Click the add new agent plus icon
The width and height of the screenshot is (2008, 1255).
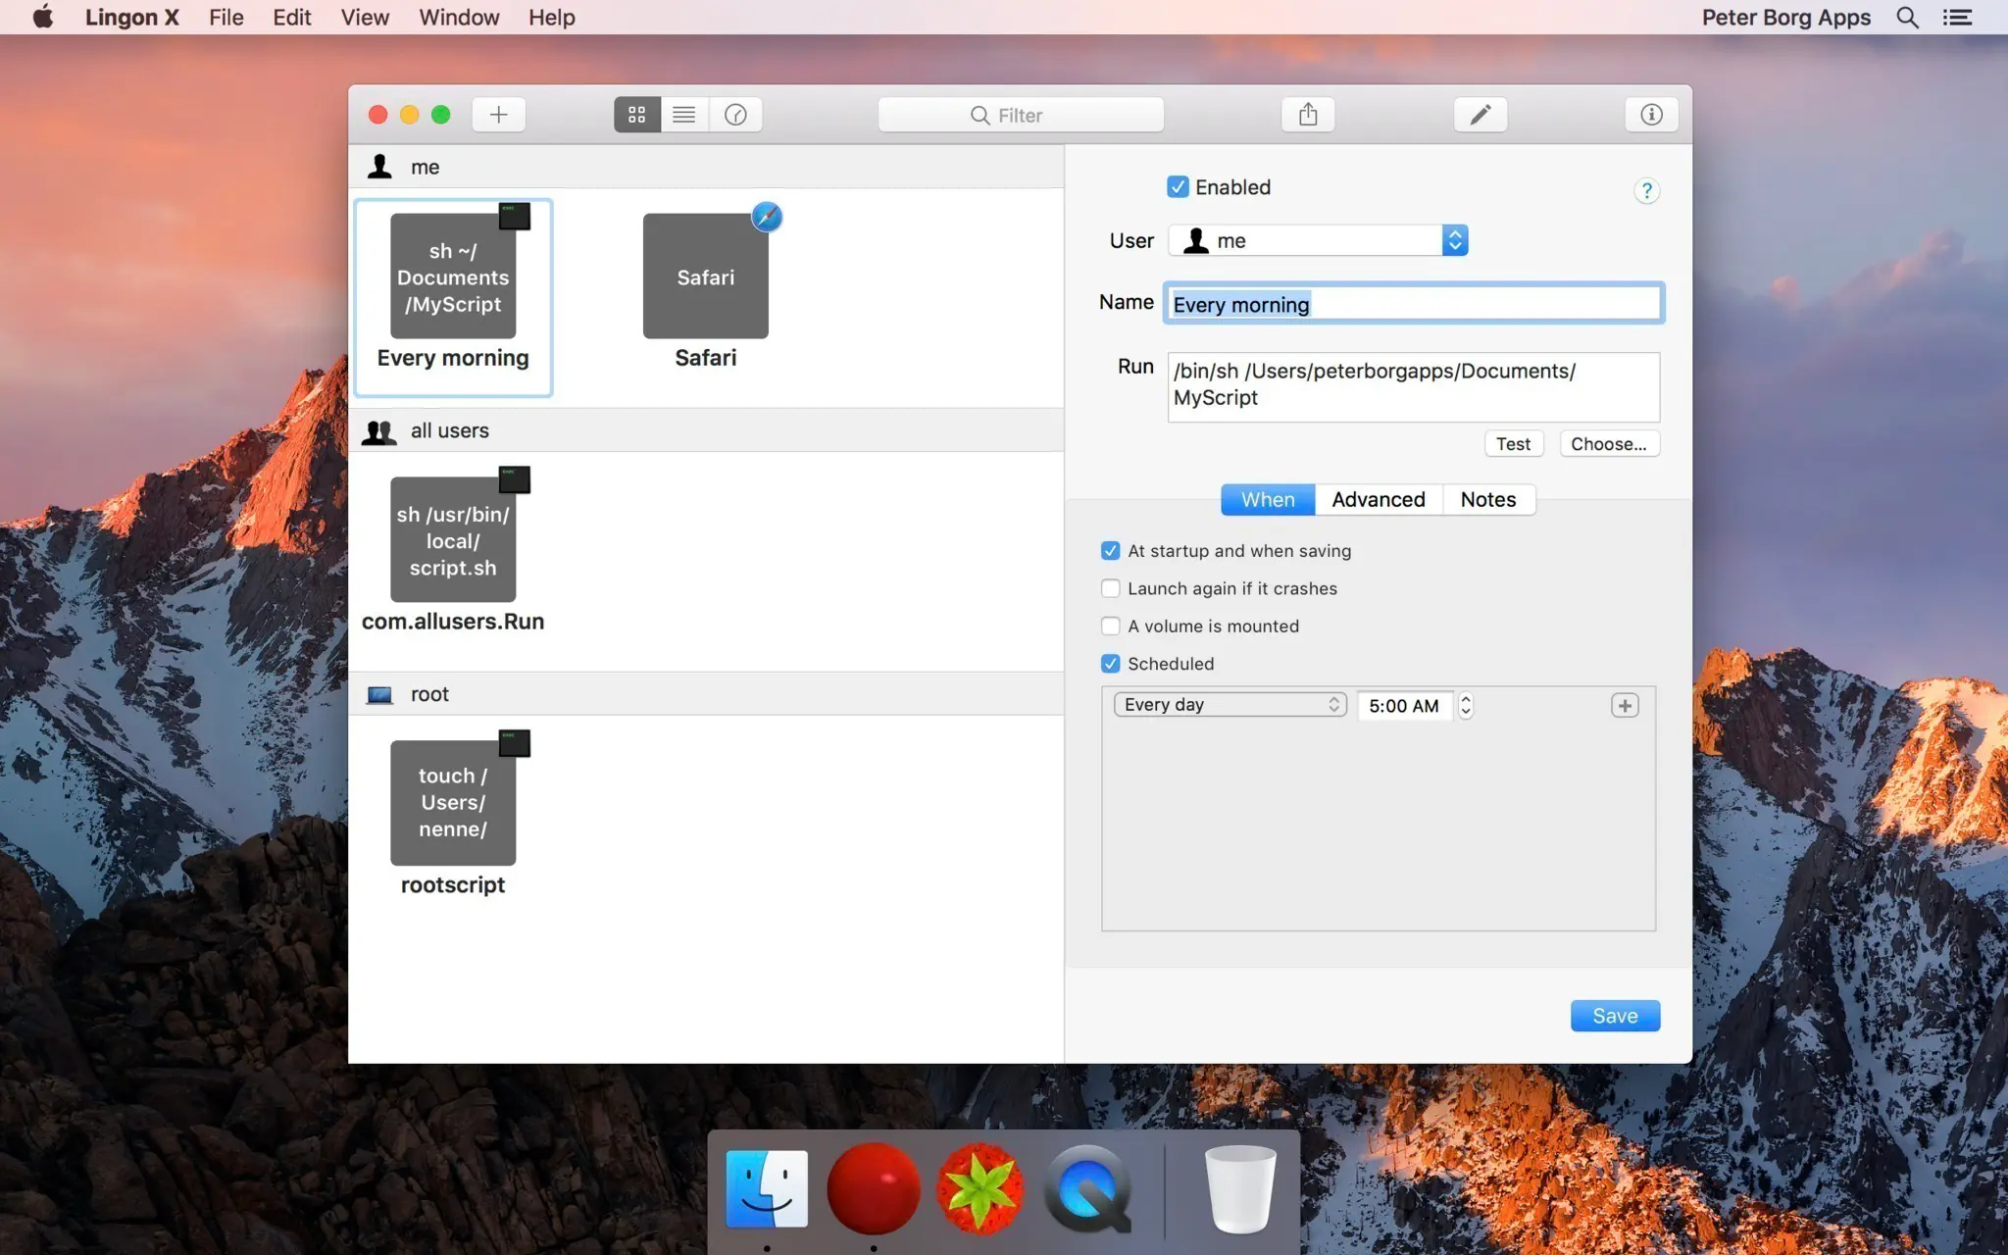(x=496, y=114)
